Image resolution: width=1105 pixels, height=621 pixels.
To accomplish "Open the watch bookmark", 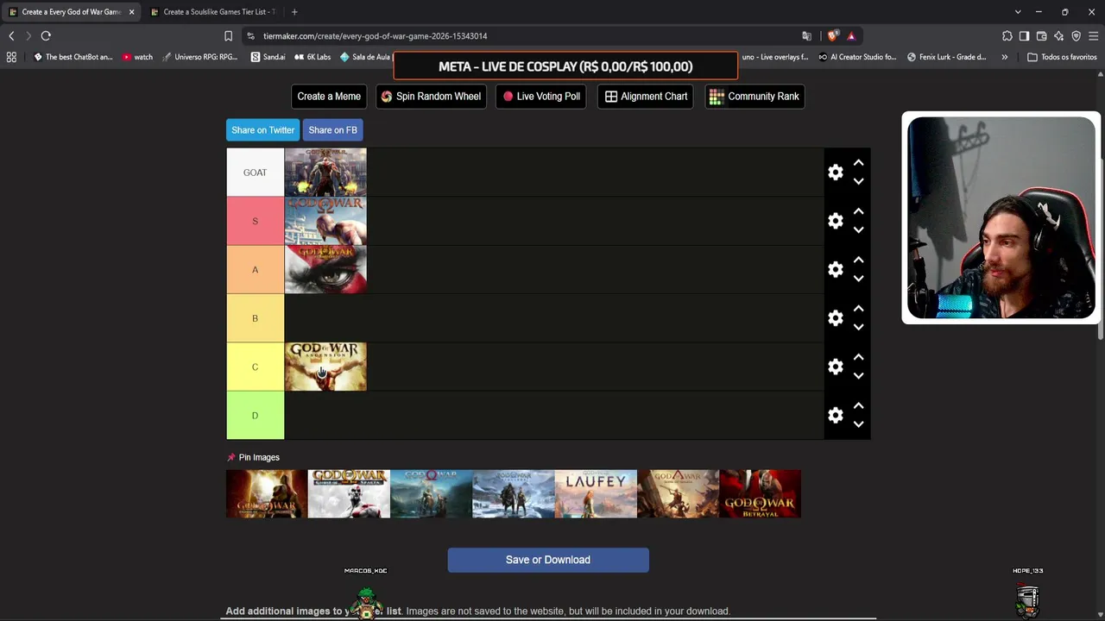I will pyautogui.click(x=137, y=57).
